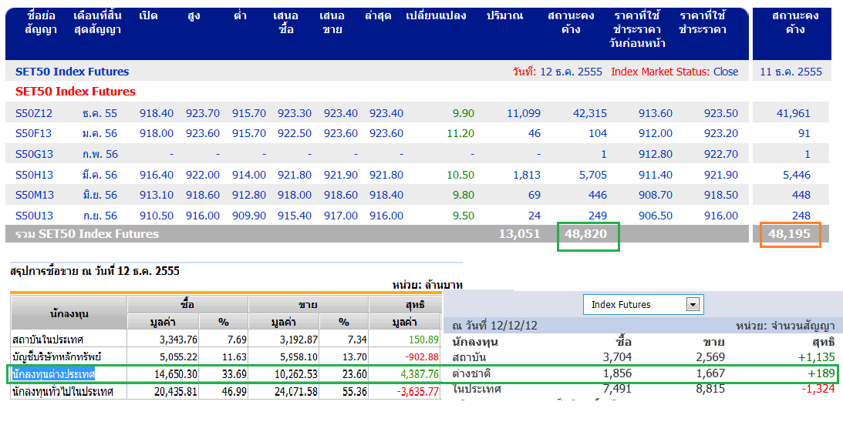Click local net contracts -1,324
Viewport: 843px width, 435px height.
tap(818, 389)
